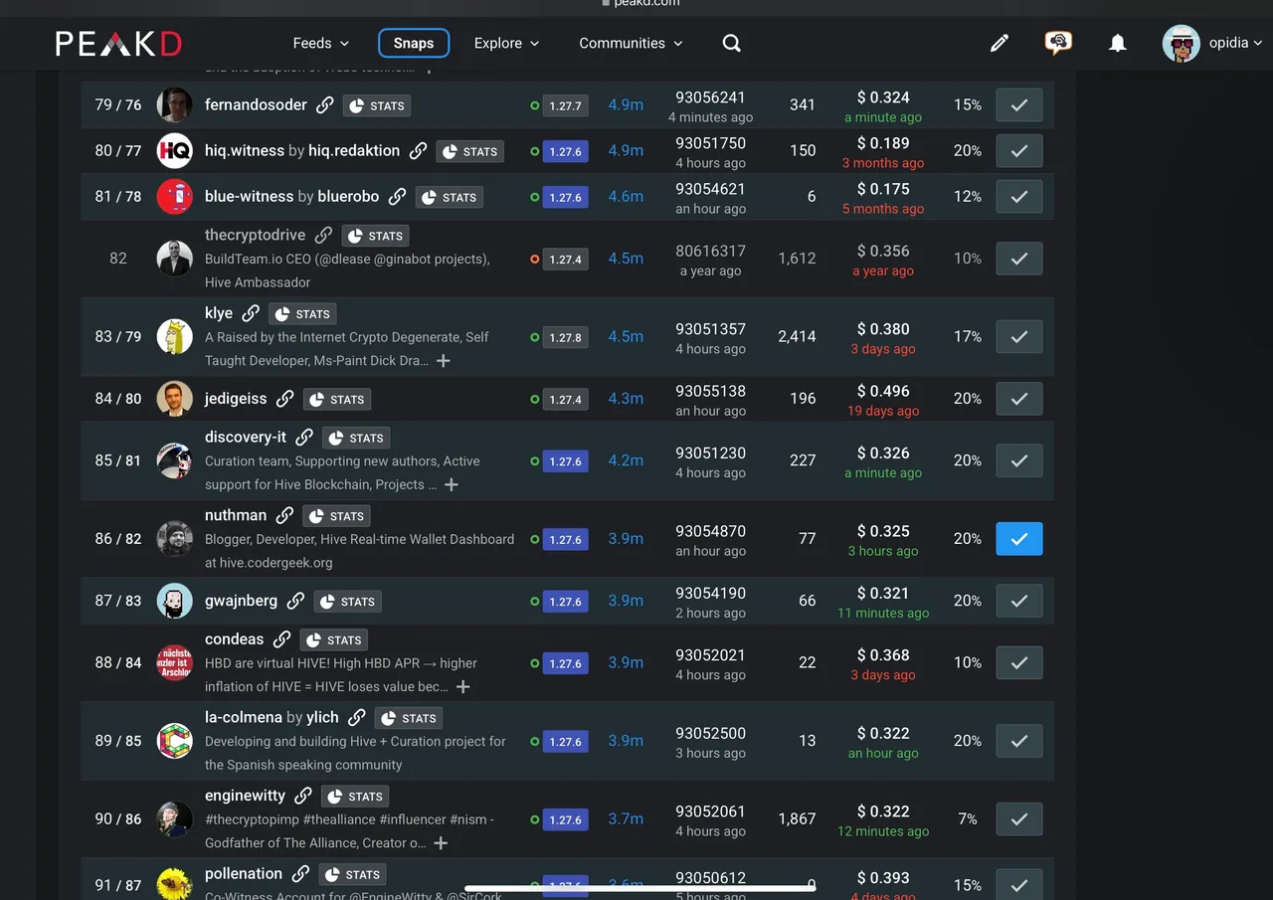Toggle witness vote for jedigeiss

[x=1019, y=398]
